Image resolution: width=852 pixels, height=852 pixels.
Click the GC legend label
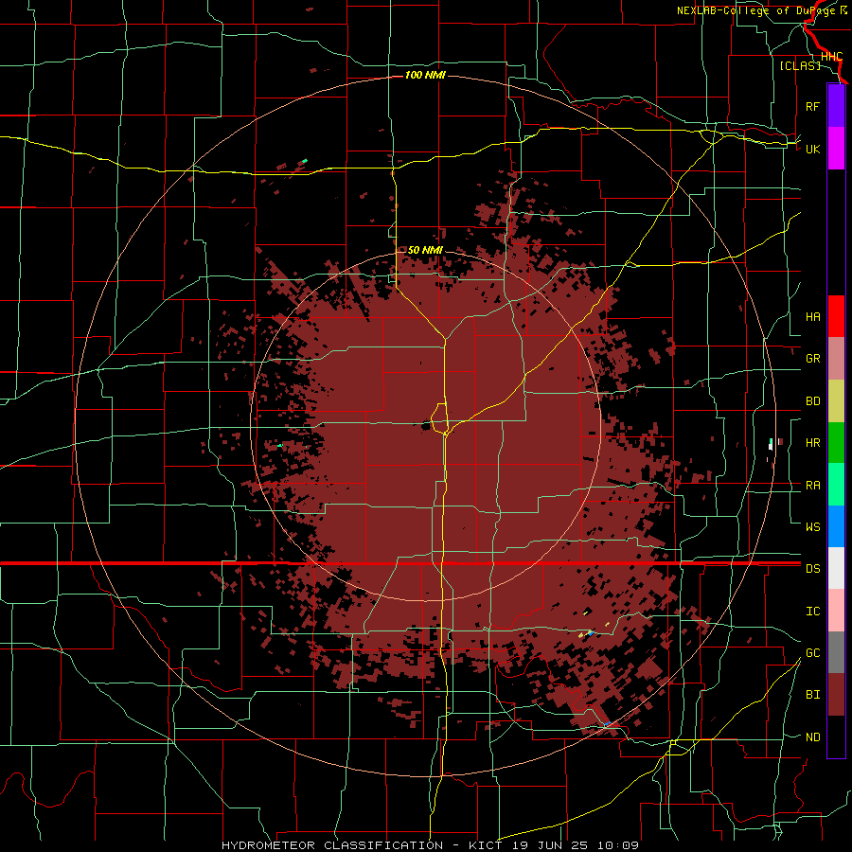pos(812,652)
